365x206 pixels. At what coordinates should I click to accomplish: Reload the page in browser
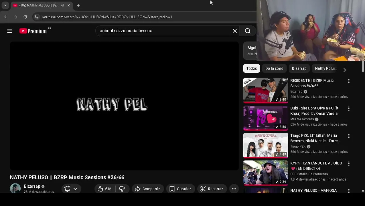25,17
